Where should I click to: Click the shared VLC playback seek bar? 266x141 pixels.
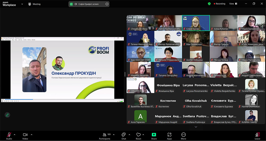[63, 99]
